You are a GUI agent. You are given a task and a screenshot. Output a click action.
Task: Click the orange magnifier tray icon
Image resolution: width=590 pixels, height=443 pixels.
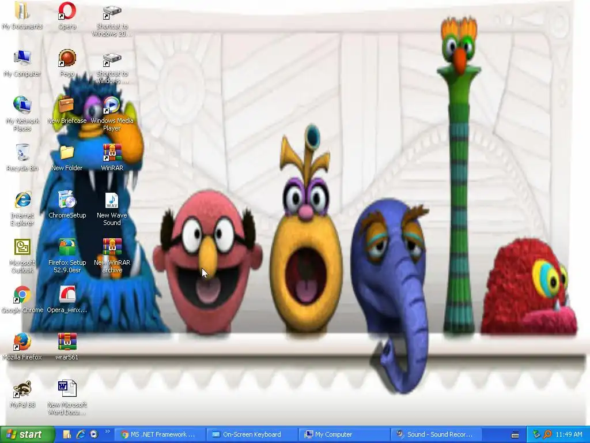click(547, 434)
